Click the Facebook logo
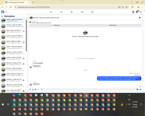This screenshot has height=116, width=145. (x=3, y=12)
